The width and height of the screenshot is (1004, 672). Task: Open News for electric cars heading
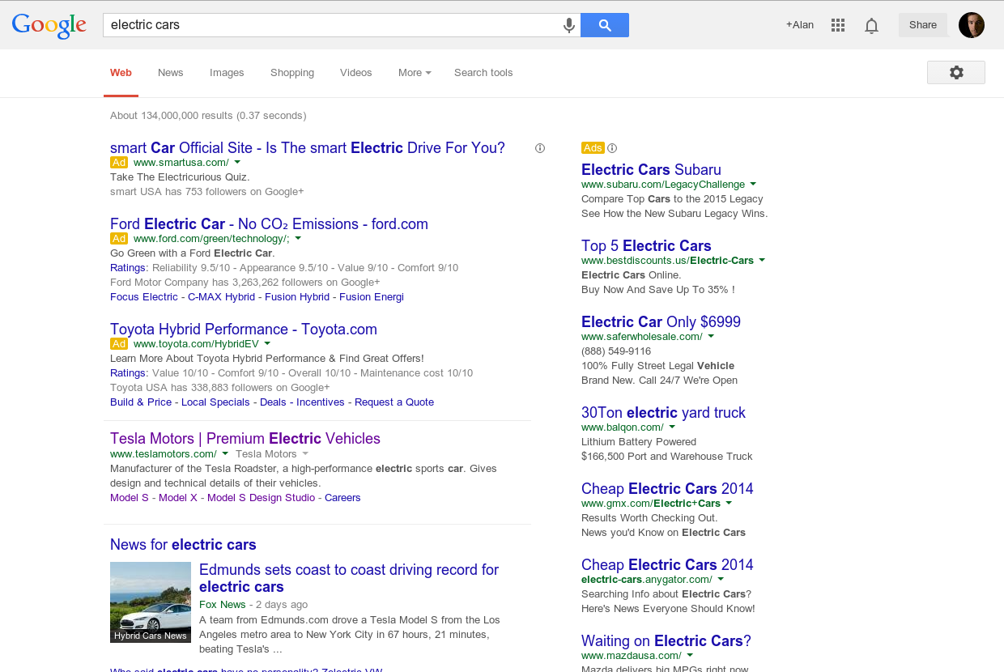pos(183,545)
